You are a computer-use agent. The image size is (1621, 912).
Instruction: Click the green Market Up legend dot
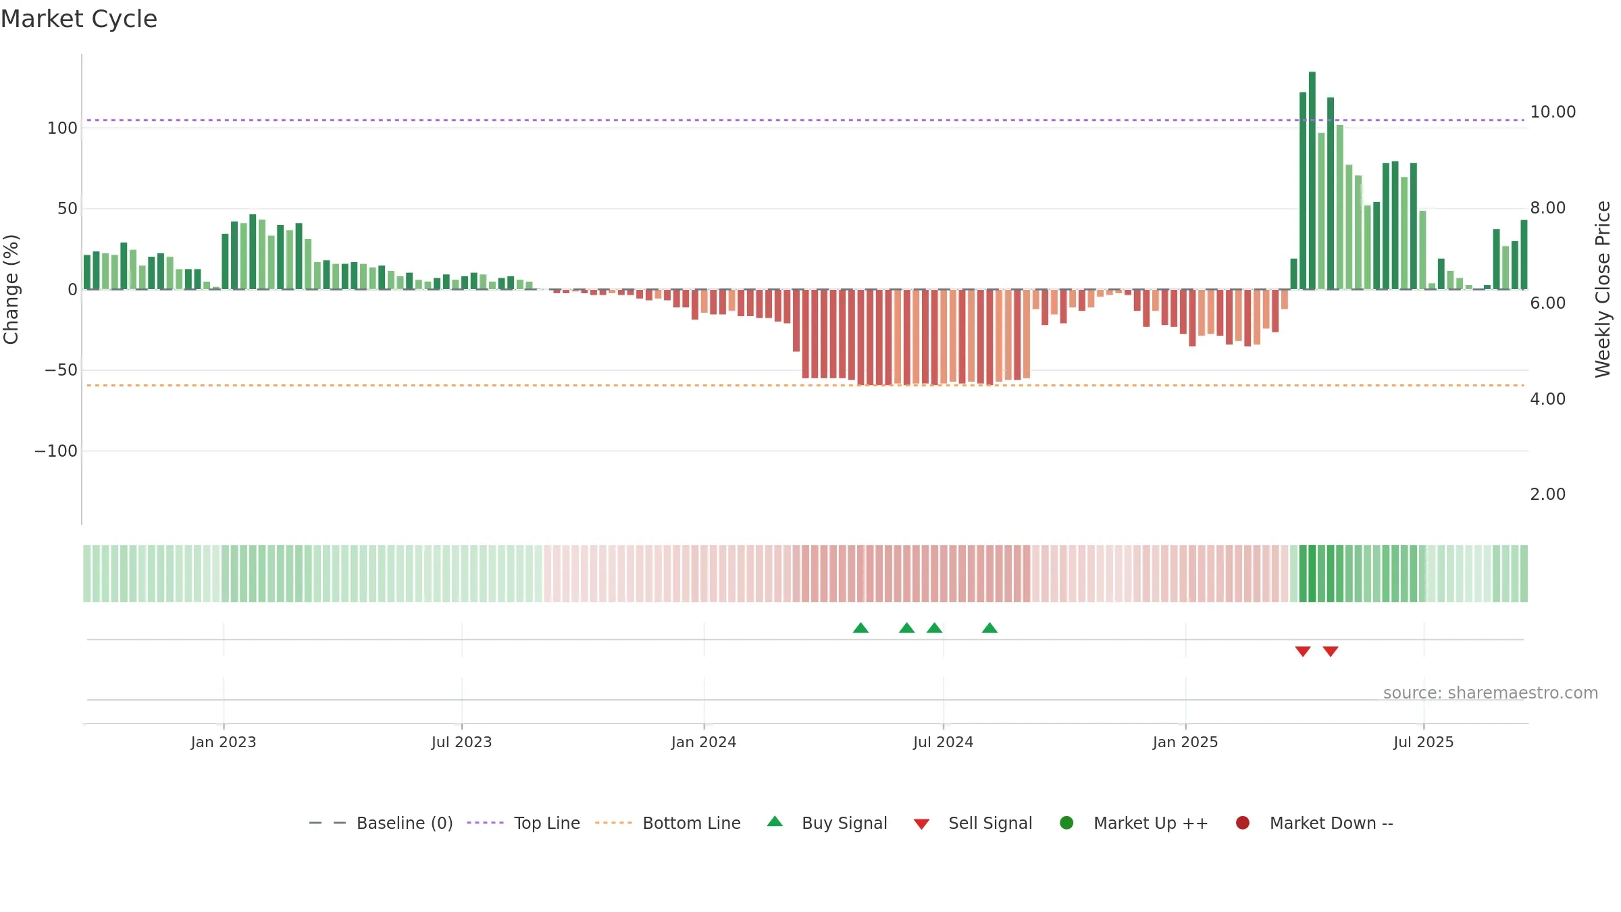(1067, 823)
